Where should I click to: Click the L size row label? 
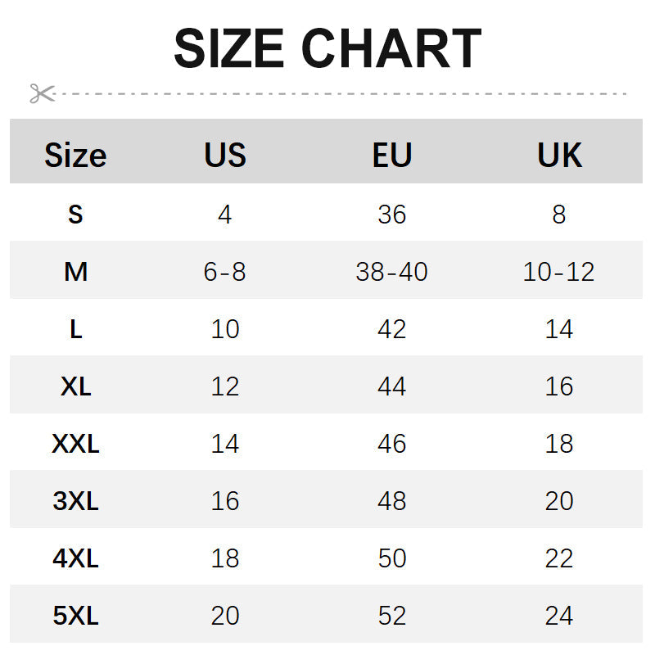(75, 329)
